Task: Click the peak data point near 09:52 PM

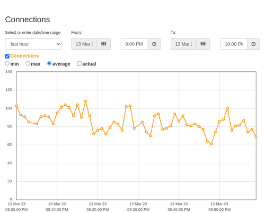Action: pos(227,108)
